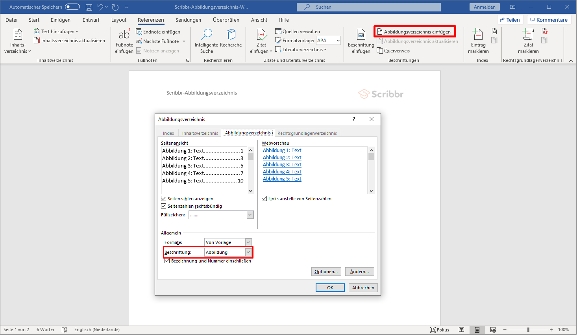Click Abbildung 1: Text link in Webvorschau

[282, 151]
